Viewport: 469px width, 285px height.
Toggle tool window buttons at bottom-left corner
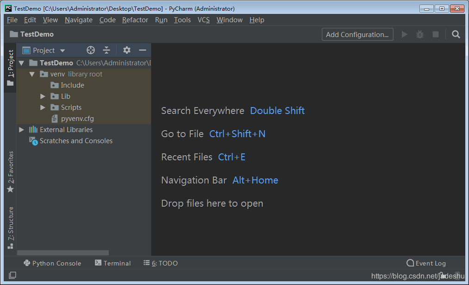pos(13,275)
